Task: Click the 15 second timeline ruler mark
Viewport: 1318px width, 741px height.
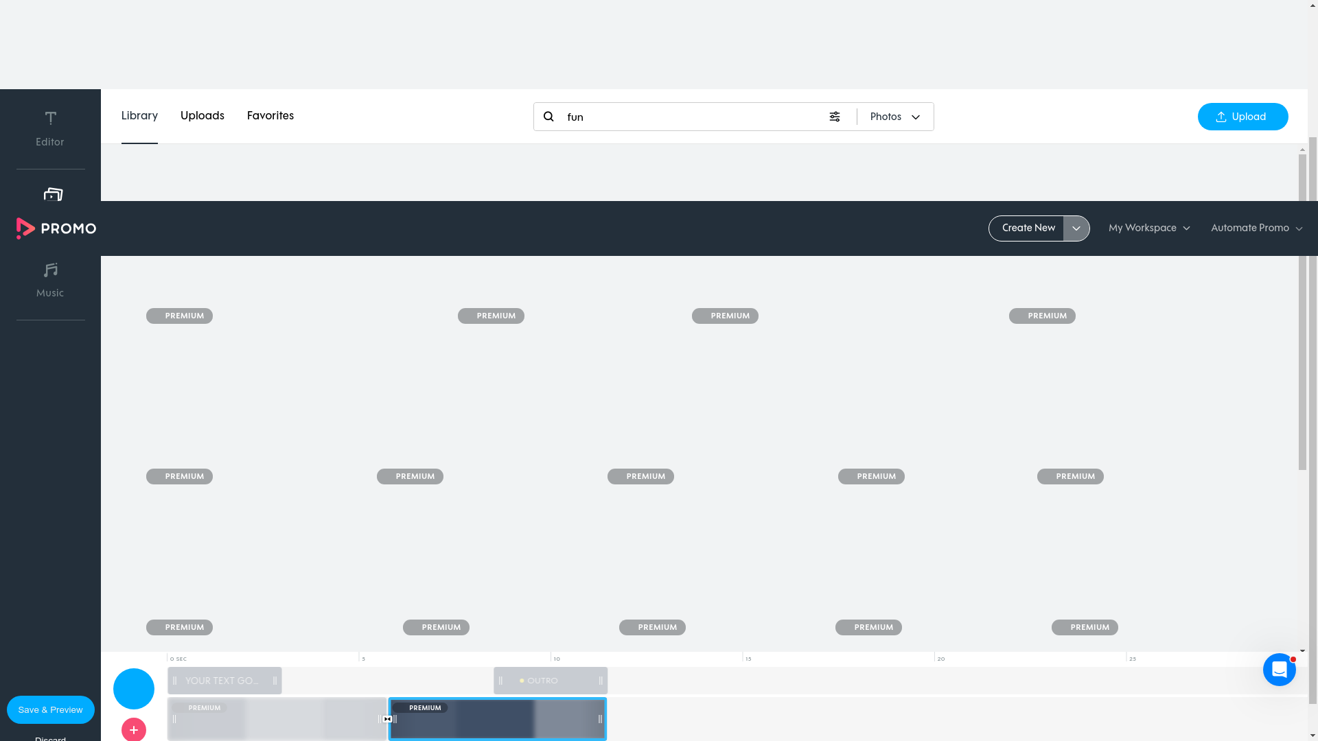Action: click(748, 659)
